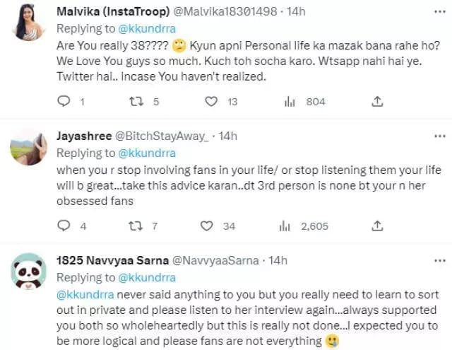View analytics of Malvika's tweet

tap(289, 102)
